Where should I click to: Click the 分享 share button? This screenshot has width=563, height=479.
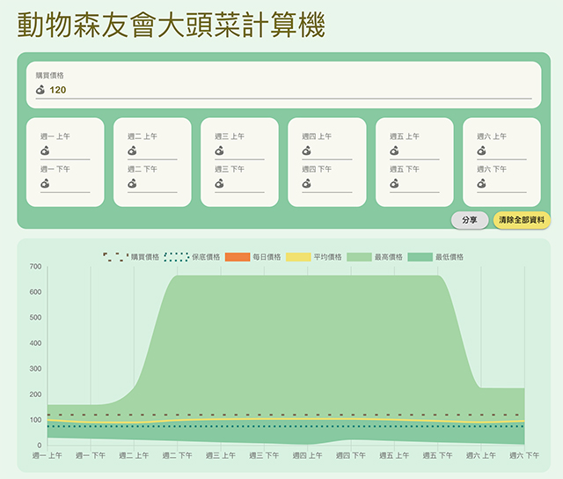(470, 220)
